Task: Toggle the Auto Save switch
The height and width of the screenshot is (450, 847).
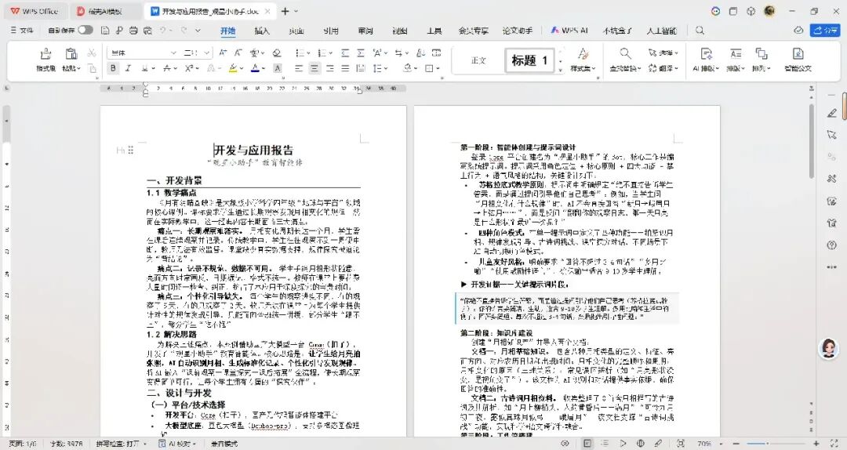Action: 85,31
